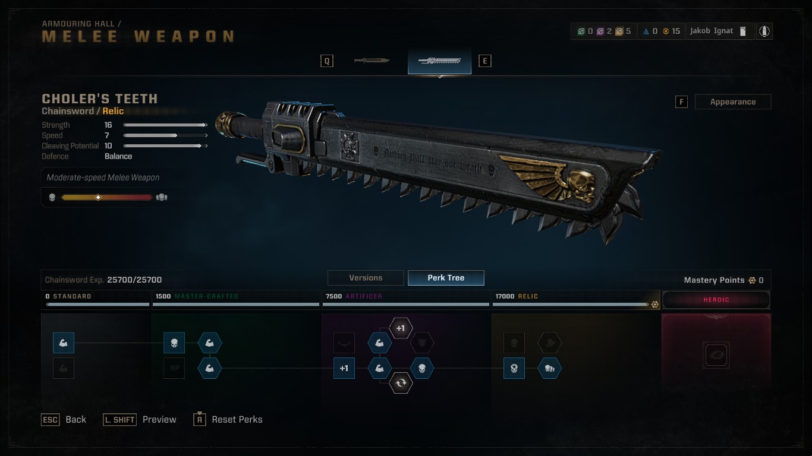The height and width of the screenshot is (456, 812).
Task: Switch to the Versions tab
Action: pos(366,278)
